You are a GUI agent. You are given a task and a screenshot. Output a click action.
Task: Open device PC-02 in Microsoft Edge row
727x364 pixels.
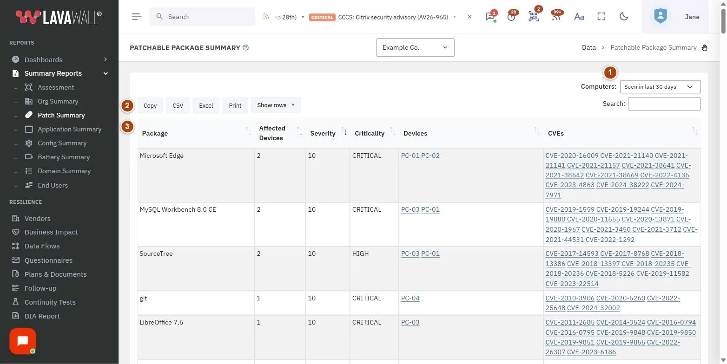(x=430, y=156)
